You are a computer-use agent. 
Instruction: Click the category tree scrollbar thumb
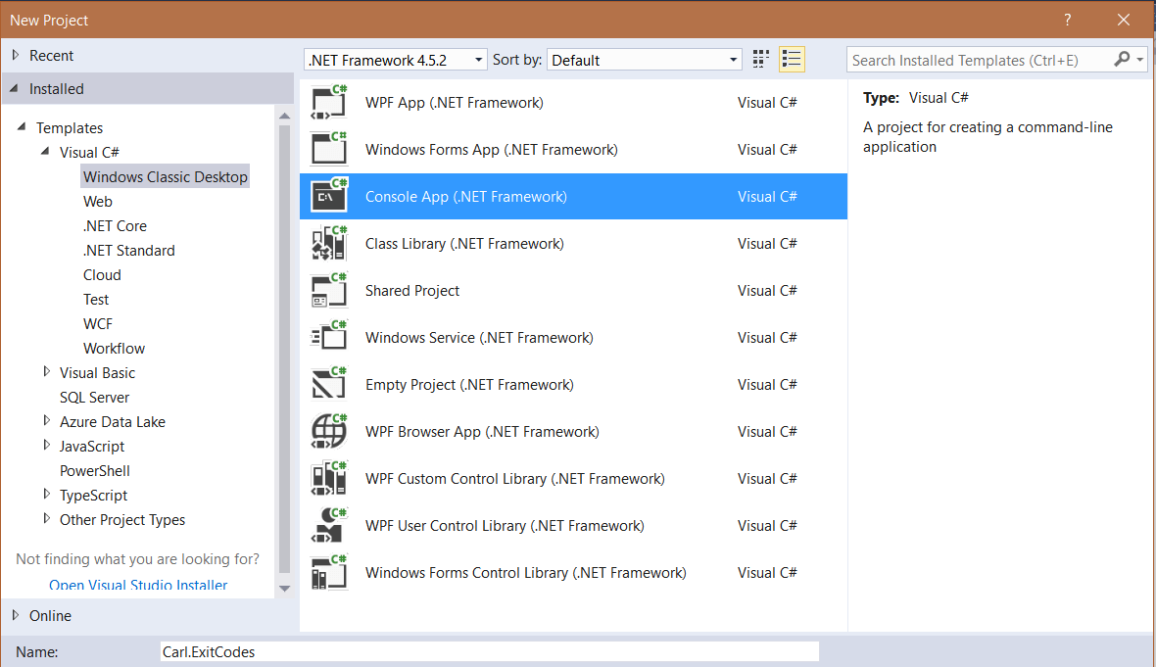click(284, 349)
